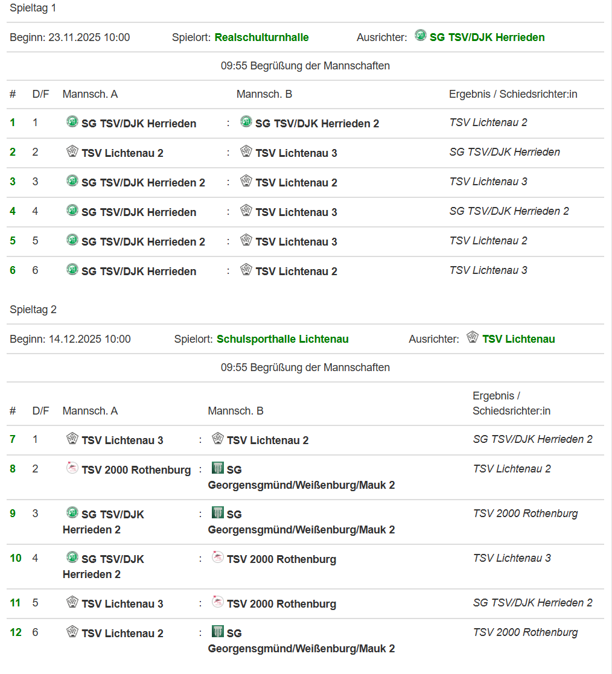Click TSV Lichtenau 3 team name in match 4
The width and height of the screenshot is (612, 674).
point(296,212)
